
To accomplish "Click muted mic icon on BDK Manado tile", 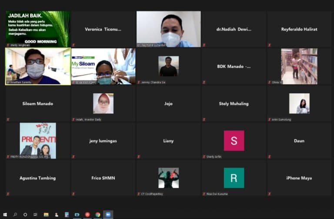I will coord(204,82).
